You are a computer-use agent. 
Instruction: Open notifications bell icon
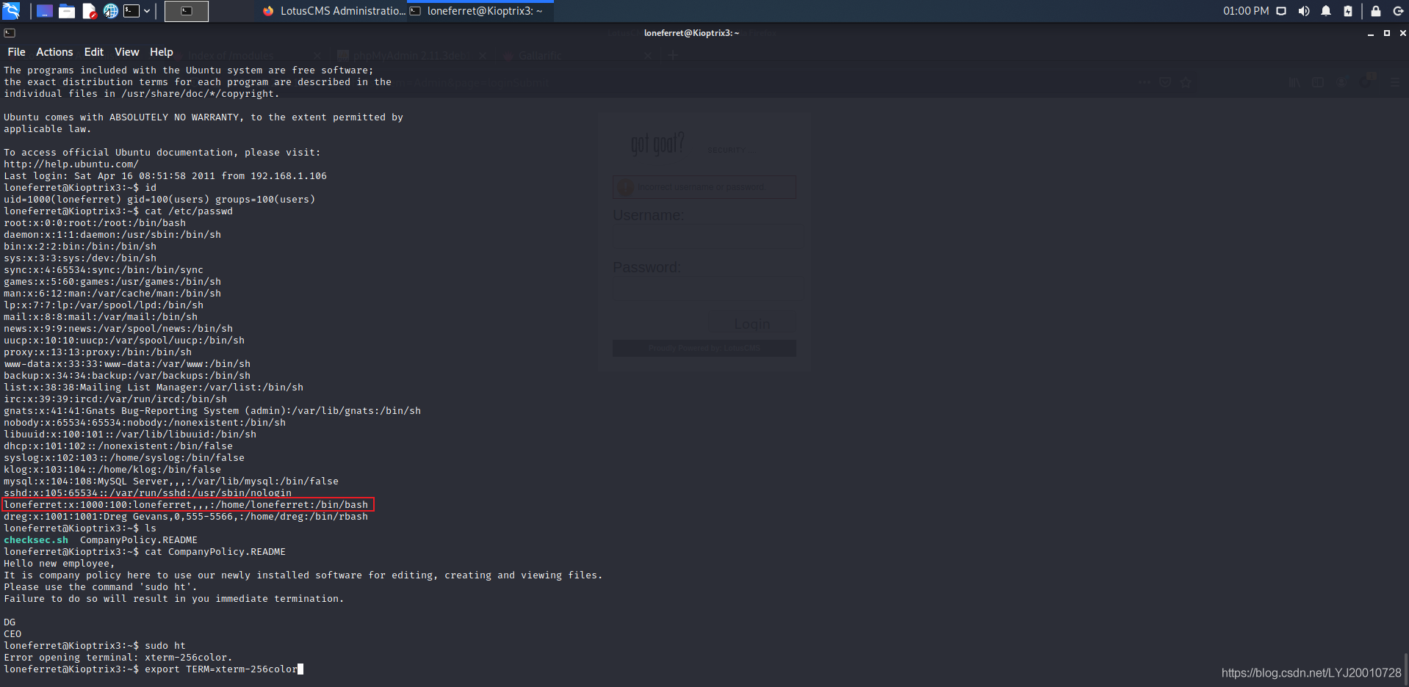coord(1326,11)
